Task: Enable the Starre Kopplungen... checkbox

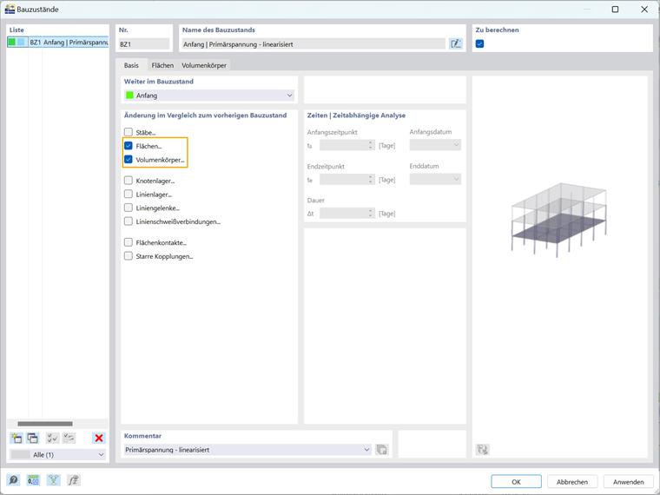Action: [129, 256]
